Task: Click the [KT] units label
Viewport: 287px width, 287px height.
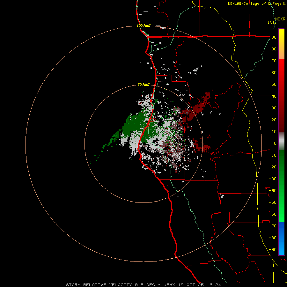Action: (272, 22)
